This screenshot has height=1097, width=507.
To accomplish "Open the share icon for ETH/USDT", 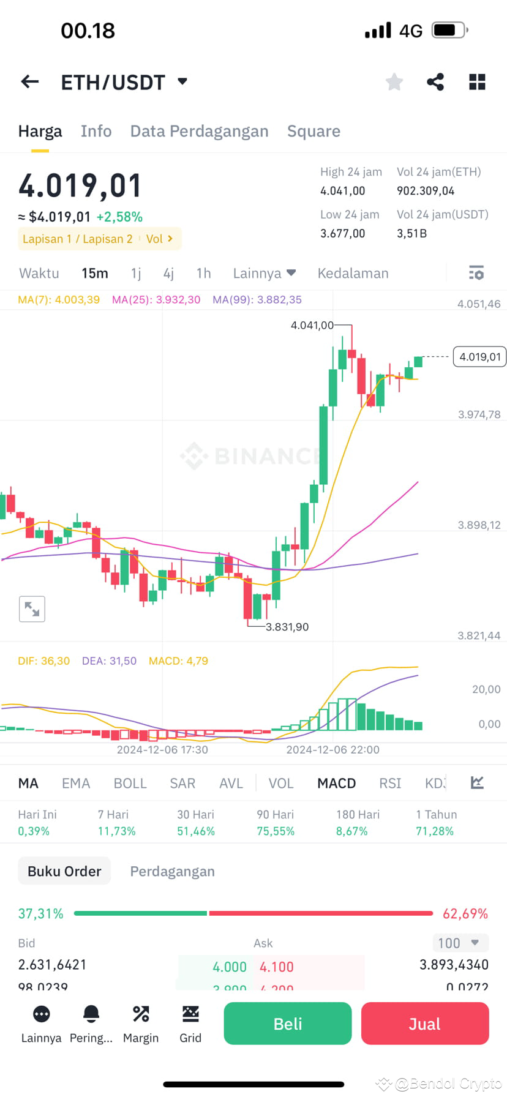I will tap(435, 81).
